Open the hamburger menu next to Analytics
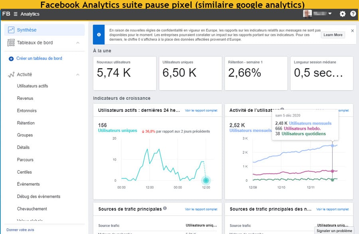This screenshot has height=234, width=359. (16, 14)
